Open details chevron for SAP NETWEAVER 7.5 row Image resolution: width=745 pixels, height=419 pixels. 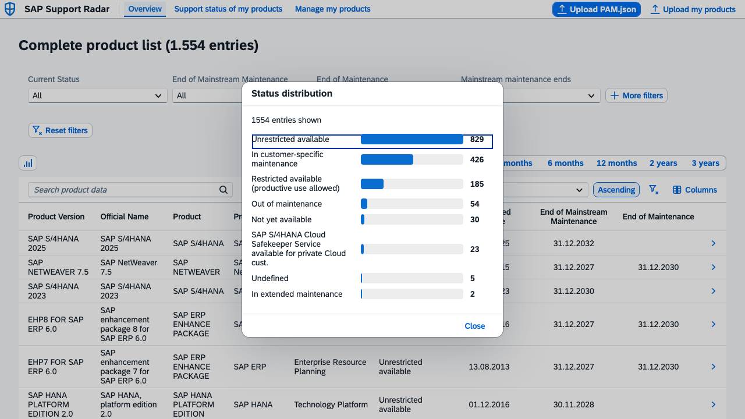[x=714, y=267]
